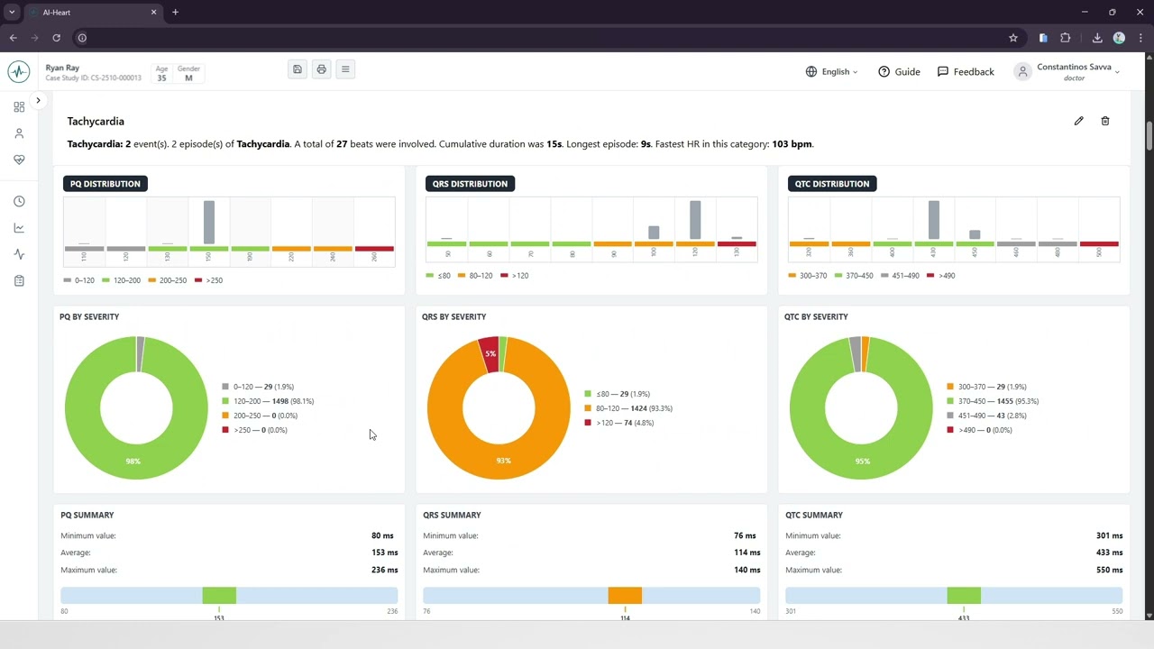Image resolution: width=1154 pixels, height=649 pixels.
Task: Toggle 0–120 series in PQ distribution legend
Action: [79, 280]
